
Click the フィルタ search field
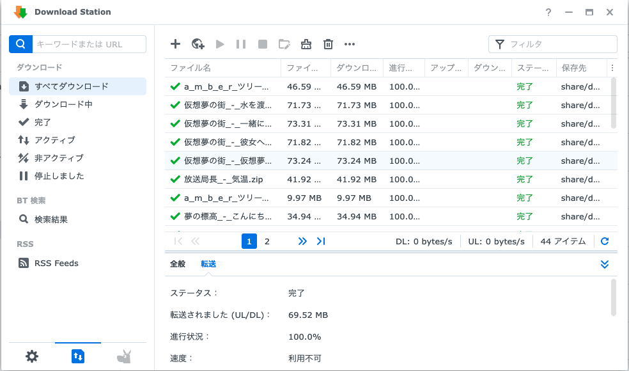pyautogui.click(x=553, y=44)
